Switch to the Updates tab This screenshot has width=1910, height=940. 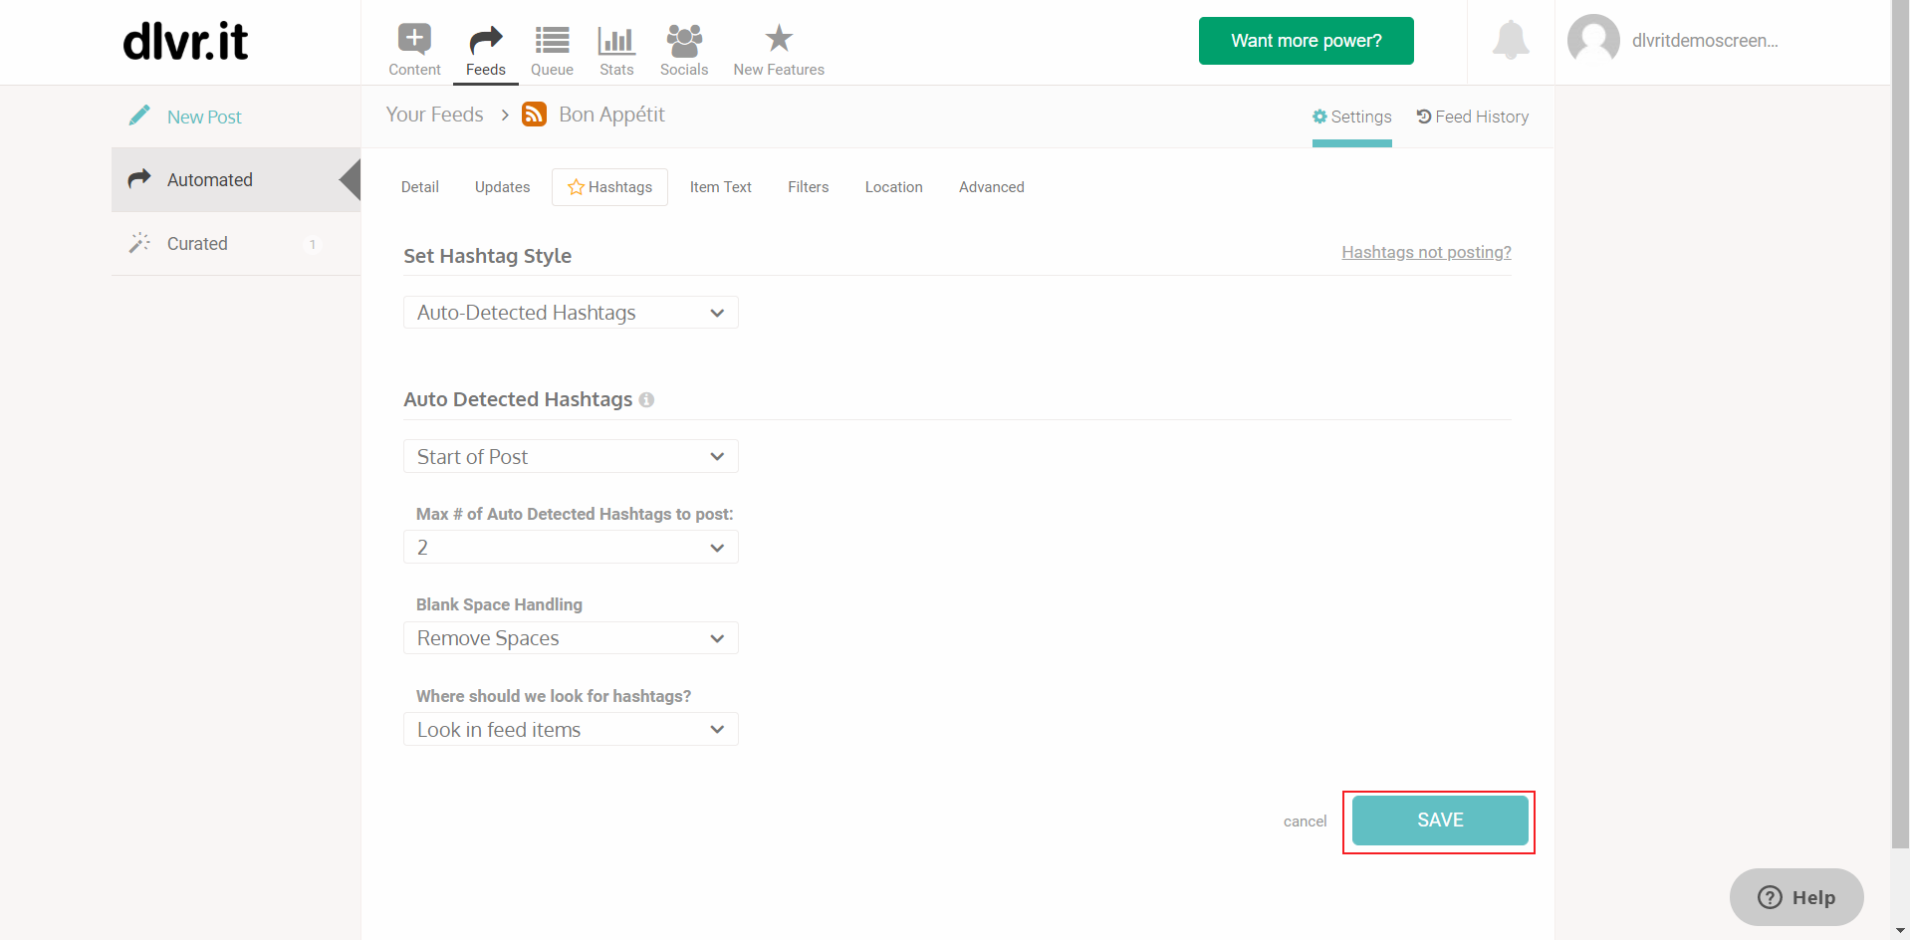(x=503, y=187)
